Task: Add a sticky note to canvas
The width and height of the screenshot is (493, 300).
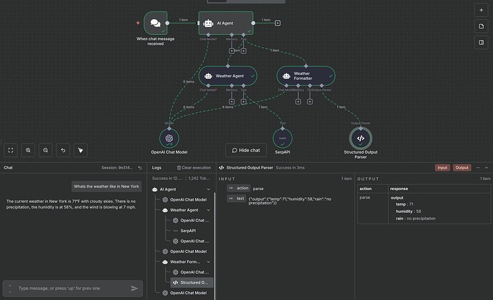Action: [480, 26]
